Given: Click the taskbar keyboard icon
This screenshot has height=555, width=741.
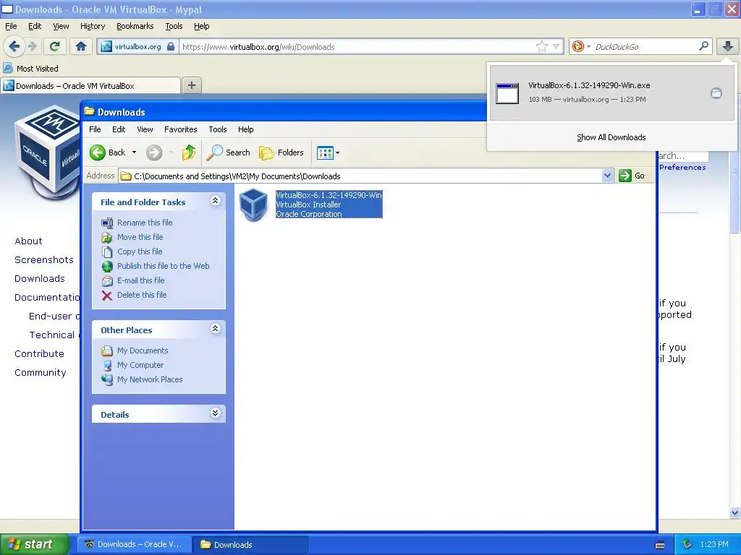Looking at the screenshot, I should [660, 545].
